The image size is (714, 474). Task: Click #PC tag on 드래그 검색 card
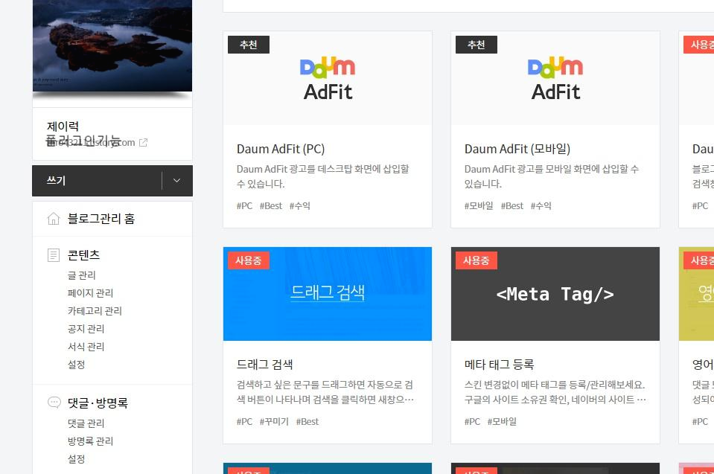point(244,421)
